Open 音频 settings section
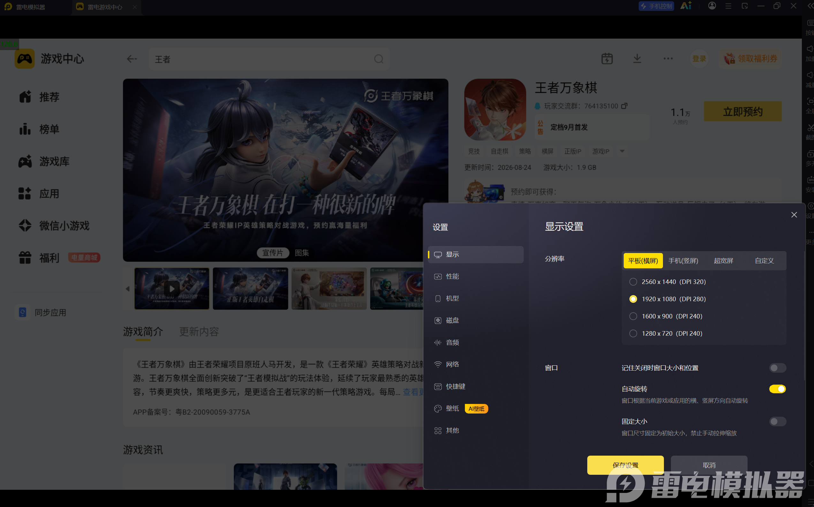 pos(475,342)
